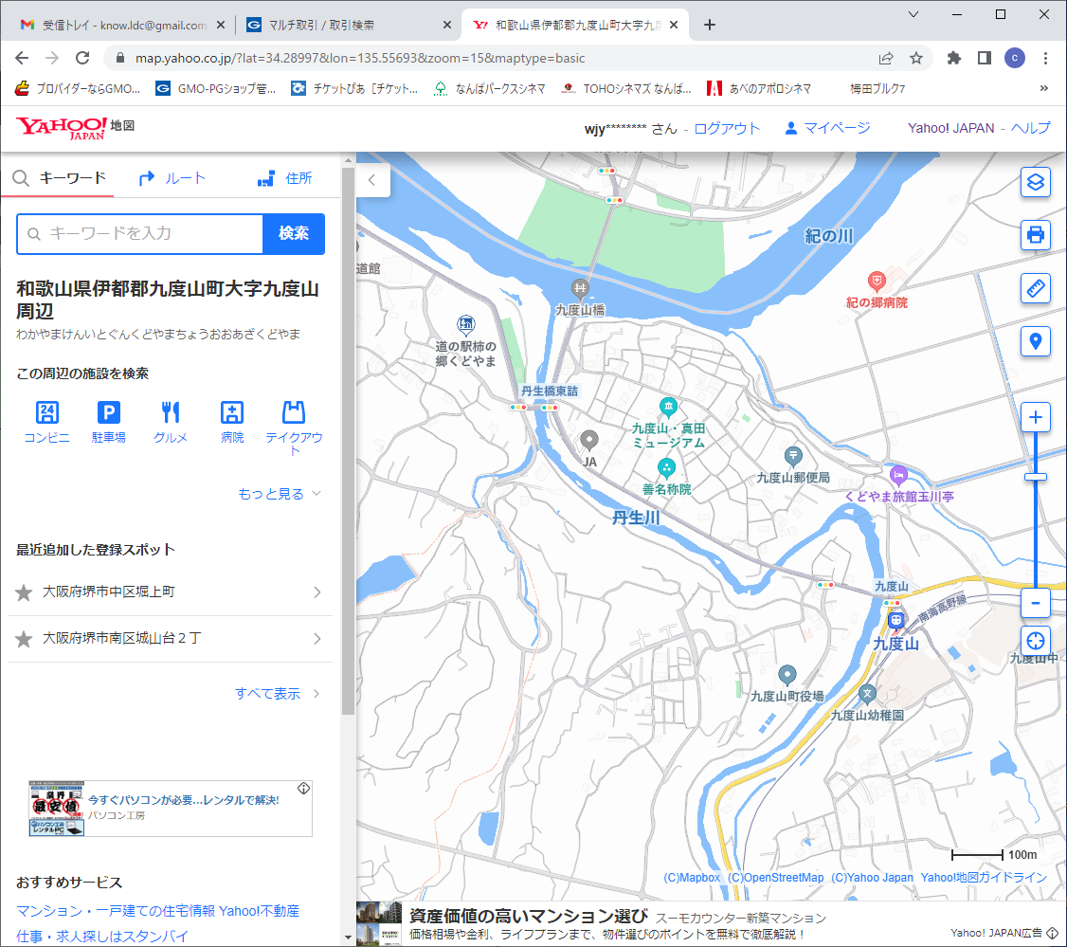Select the distance ruler measuring tool
The width and height of the screenshot is (1067, 947).
click(x=1035, y=287)
